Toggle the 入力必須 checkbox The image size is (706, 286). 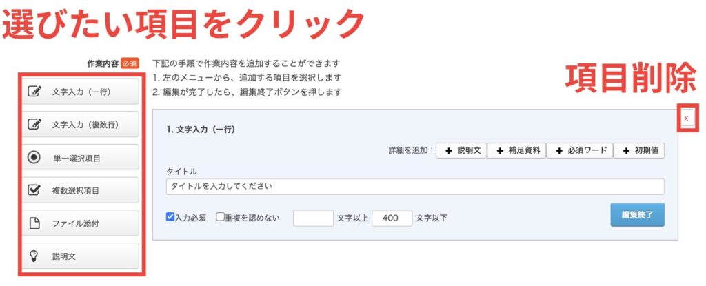click(170, 217)
